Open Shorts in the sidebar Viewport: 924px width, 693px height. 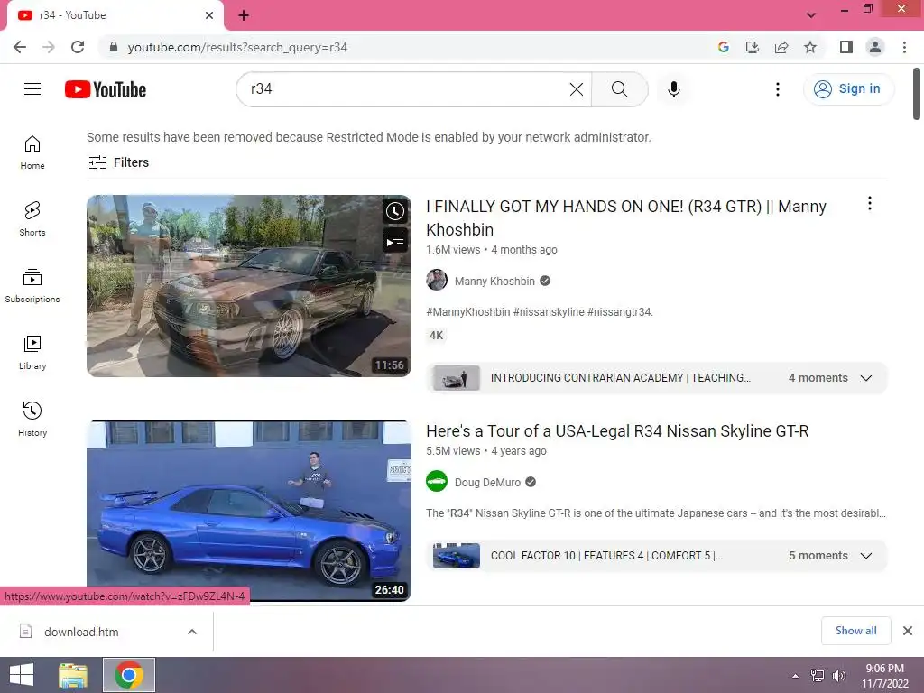click(32, 218)
